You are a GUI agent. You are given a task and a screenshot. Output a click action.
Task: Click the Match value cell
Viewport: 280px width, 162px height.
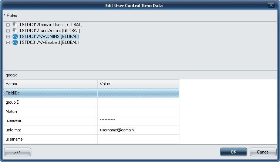coord(138,111)
